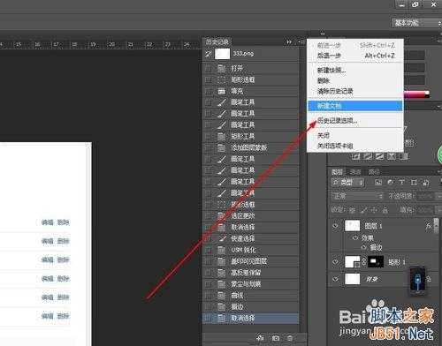Select 盖印可见图层 history state
The height and width of the screenshot is (346, 442).
click(251, 261)
